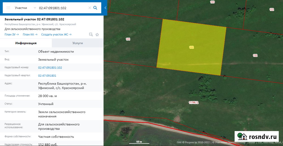Screen dimensions: 283x146
Task: Open the hamburger menu in search bar
Action: click(8, 8)
